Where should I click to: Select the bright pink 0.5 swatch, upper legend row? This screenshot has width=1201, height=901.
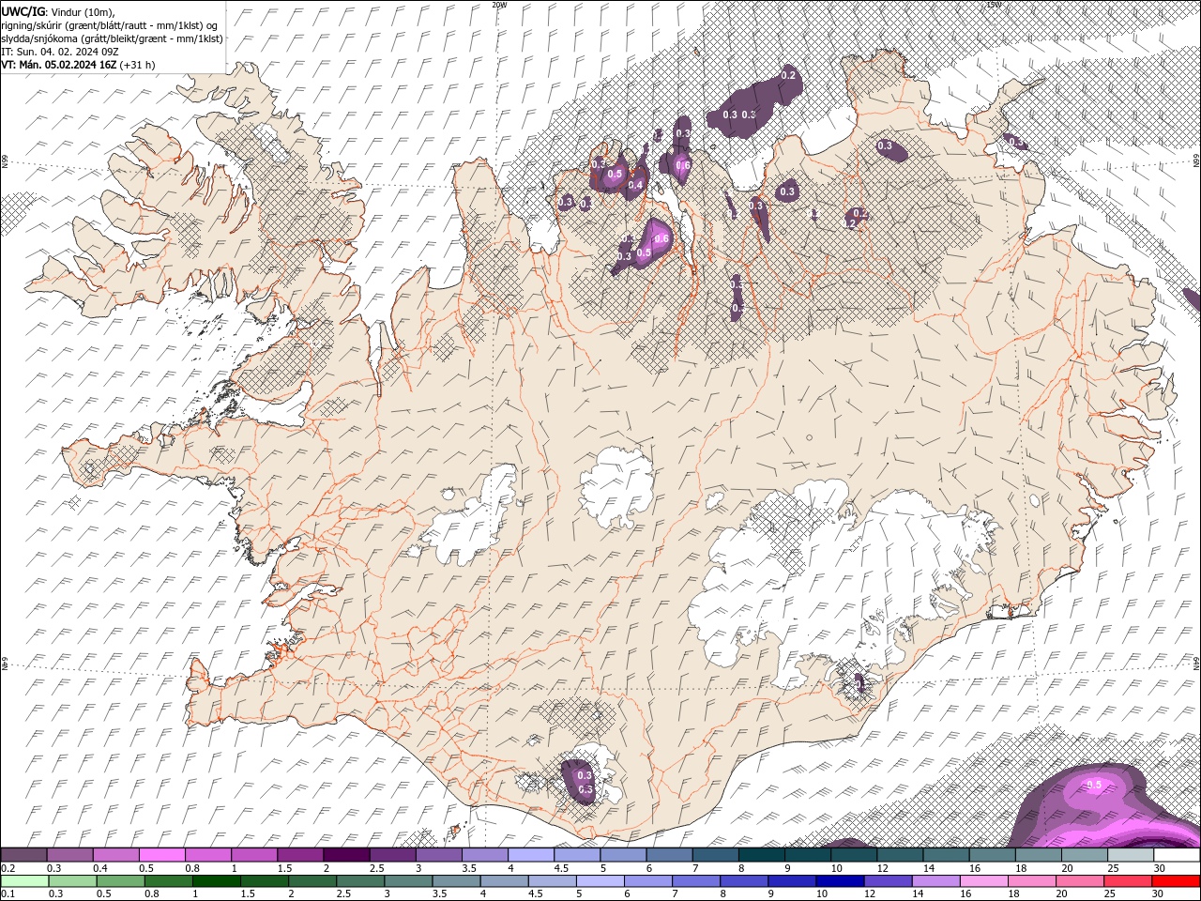[163, 855]
